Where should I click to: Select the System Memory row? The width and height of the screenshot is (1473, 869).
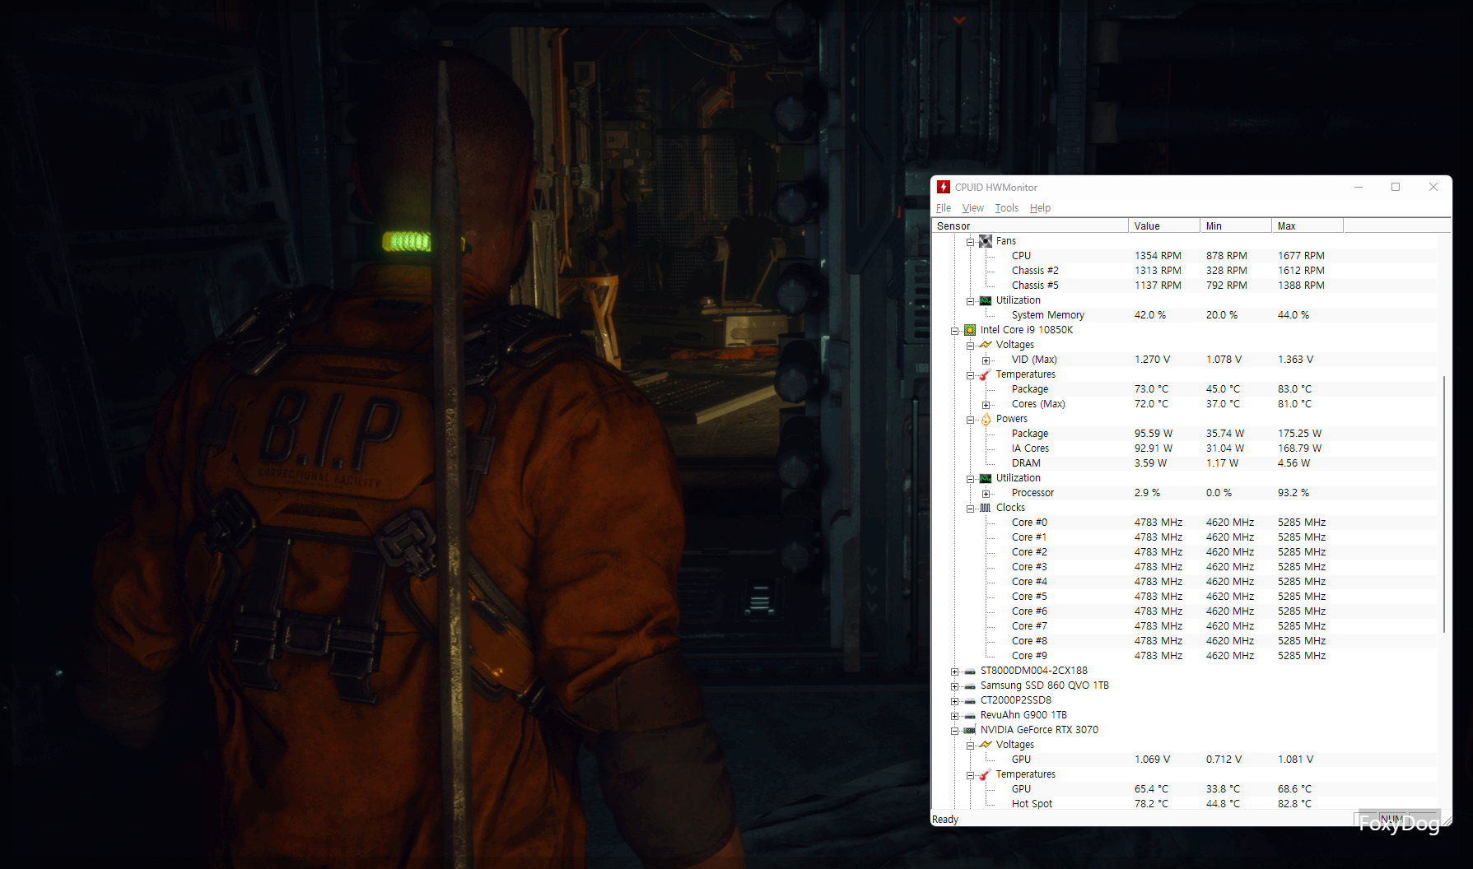coord(1185,315)
